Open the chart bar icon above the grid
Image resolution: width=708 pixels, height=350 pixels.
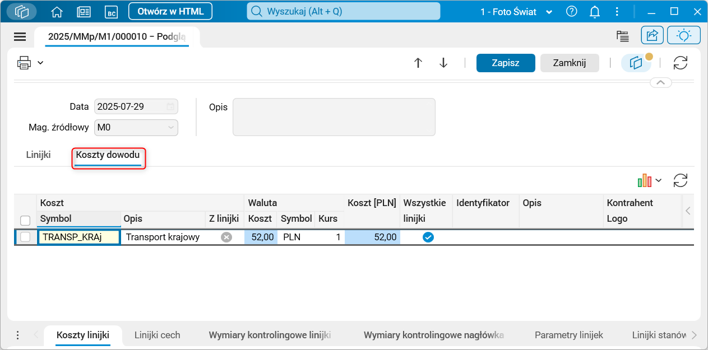point(645,180)
